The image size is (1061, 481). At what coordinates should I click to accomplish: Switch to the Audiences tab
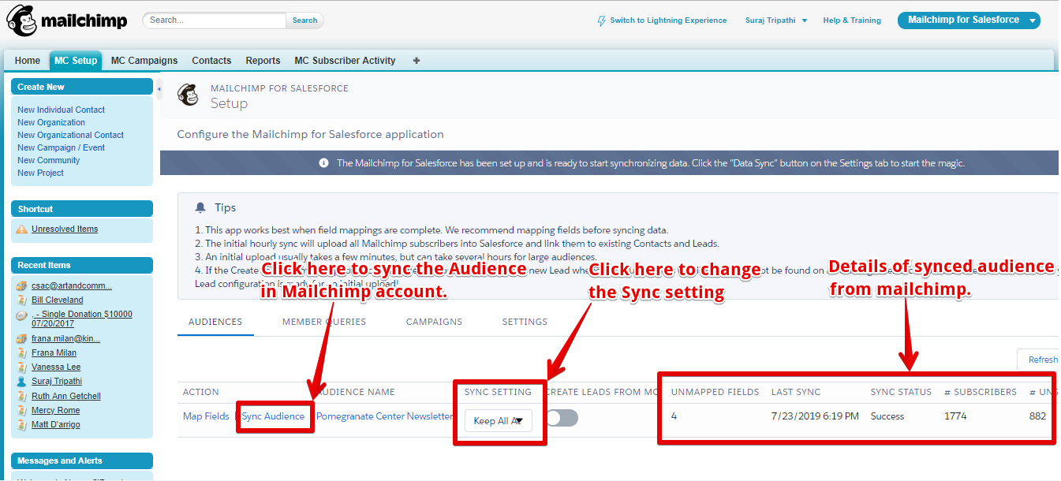(x=215, y=322)
